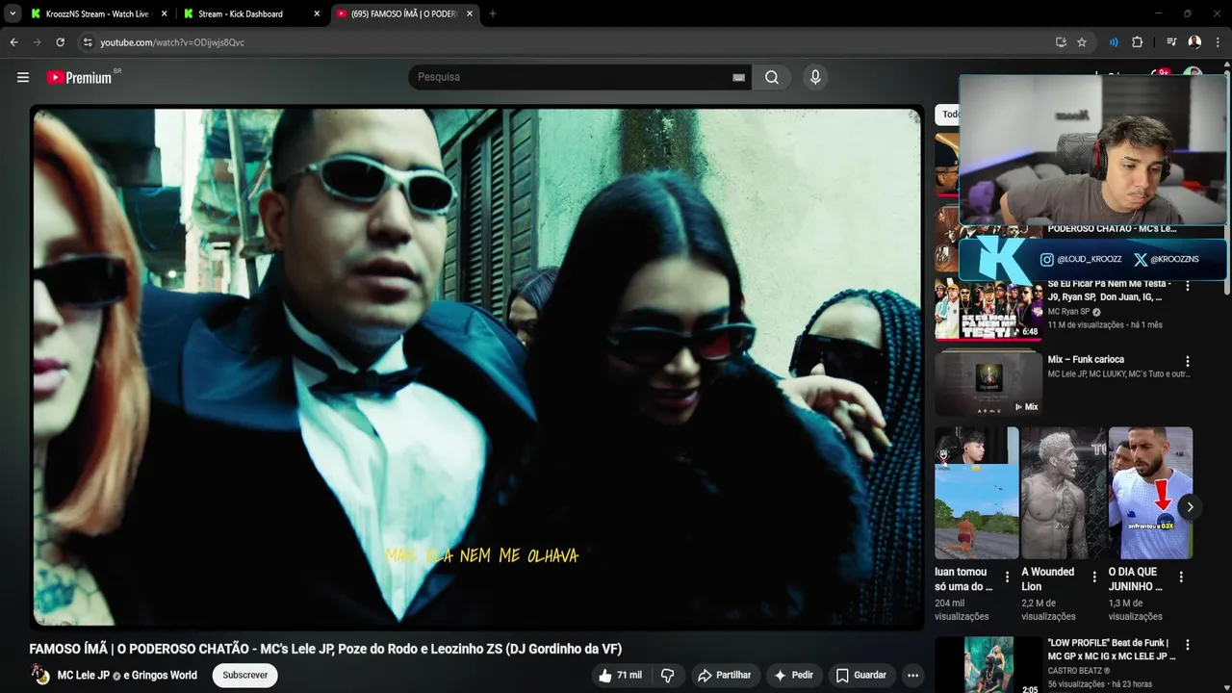Screen dimensions: 1232x693
Task: Show next shorts with right chevron
Action: click(x=1190, y=507)
